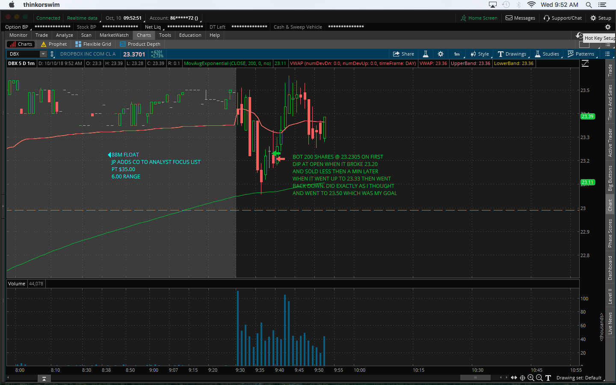The image size is (616, 385).
Task: Switch to the Trade tab
Action: click(41, 35)
